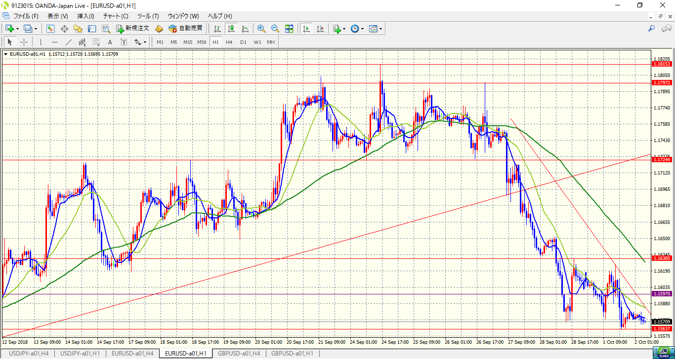Image resolution: width=675 pixels, height=359 pixels.
Task: Open a new chart window
Action: point(9,29)
